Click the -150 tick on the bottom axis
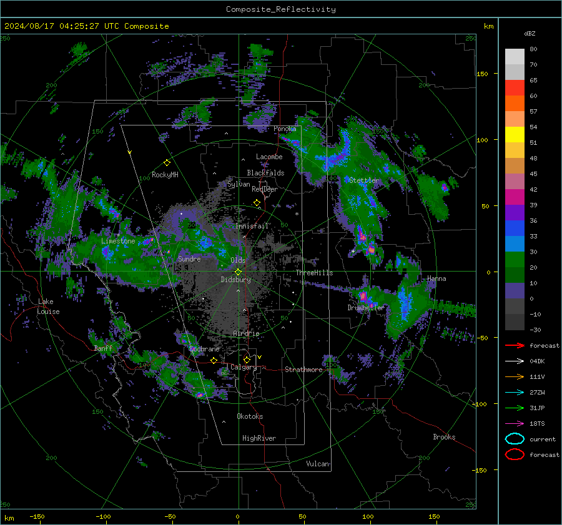Viewport: 562px width, 525px height. [37, 516]
